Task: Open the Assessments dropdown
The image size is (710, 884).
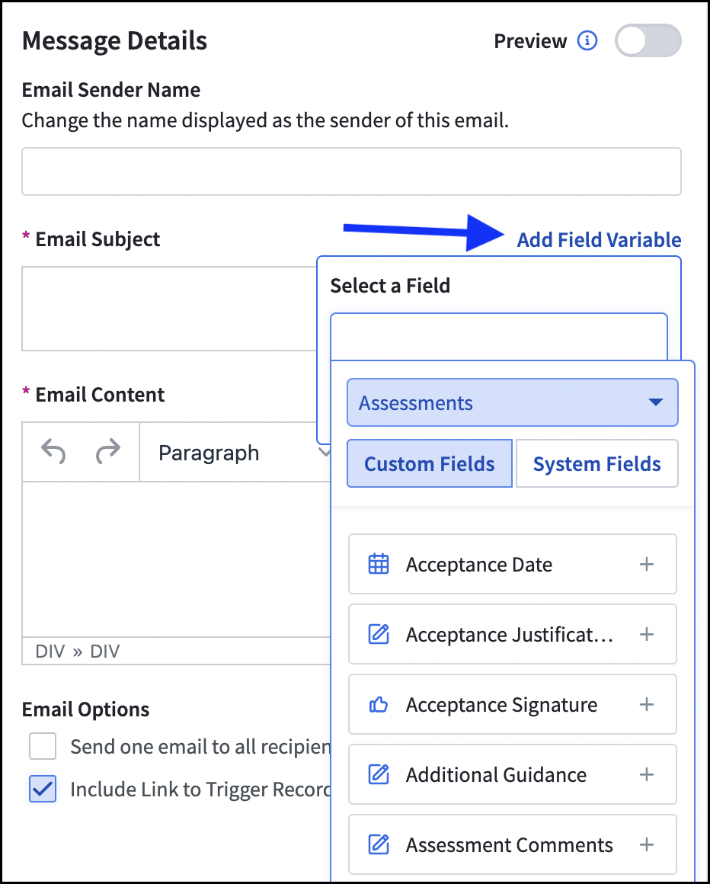Action: [x=512, y=402]
